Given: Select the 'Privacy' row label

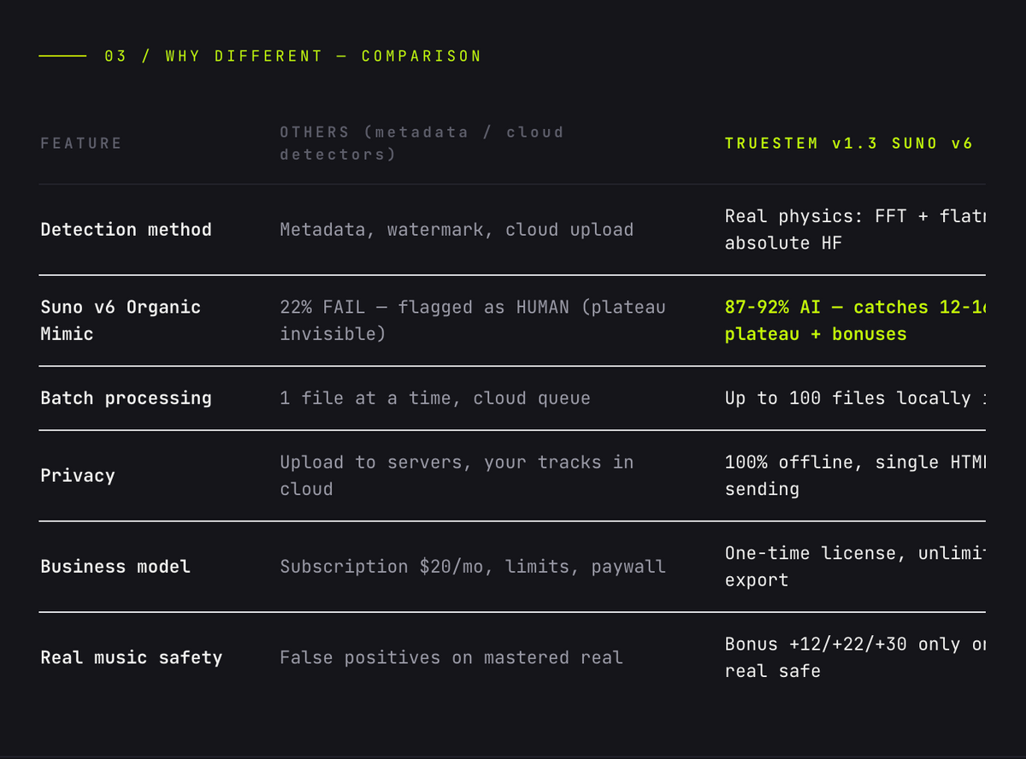Looking at the screenshot, I should click(78, 476).
